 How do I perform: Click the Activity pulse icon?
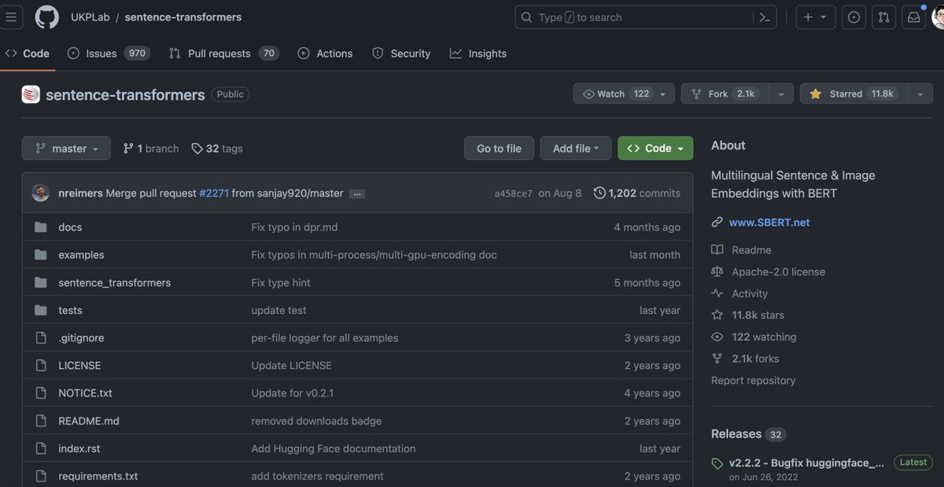pyautogui.click(x=717, y=293)
